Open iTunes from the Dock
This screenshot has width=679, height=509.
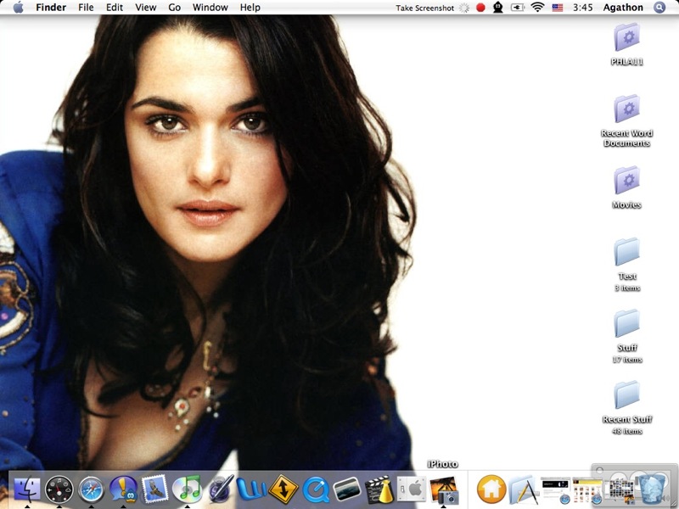point(186,489)
